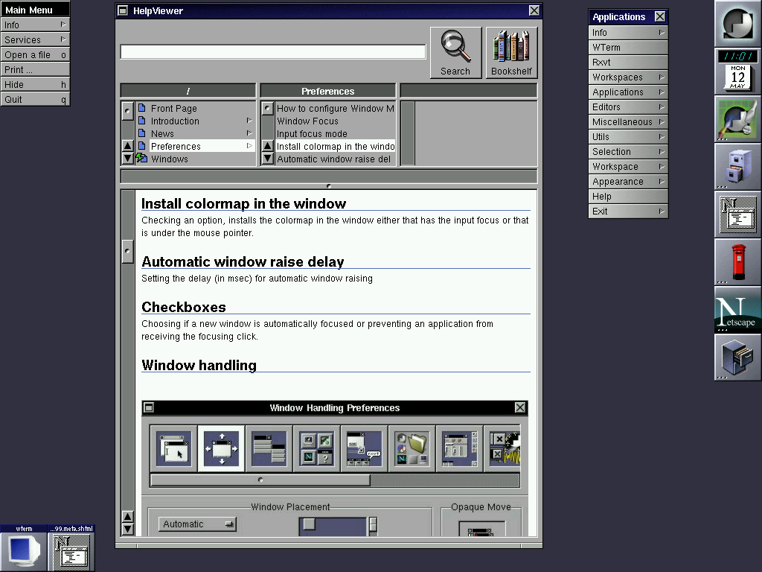
Task: Click the GNUstep logo dock icon
Action: (x=737, y=23)
